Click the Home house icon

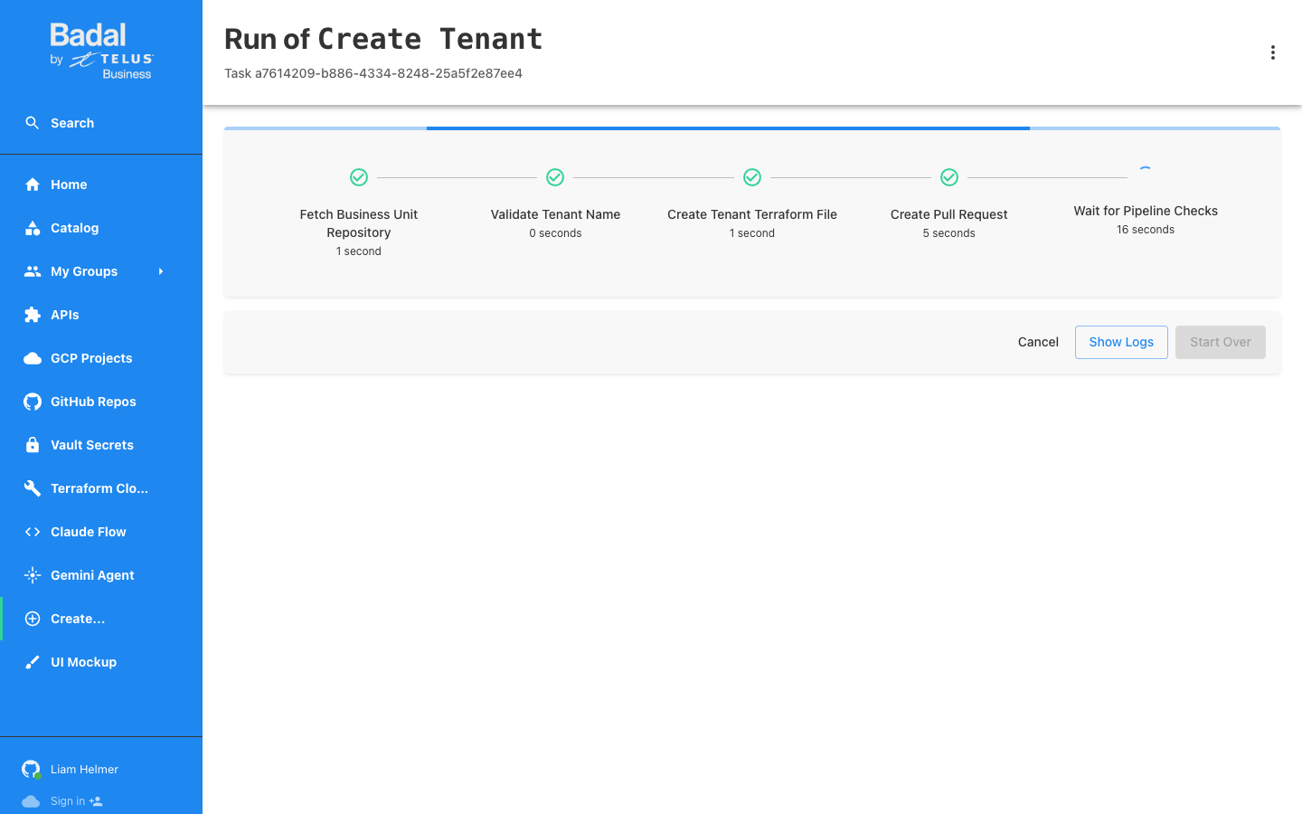33,185
